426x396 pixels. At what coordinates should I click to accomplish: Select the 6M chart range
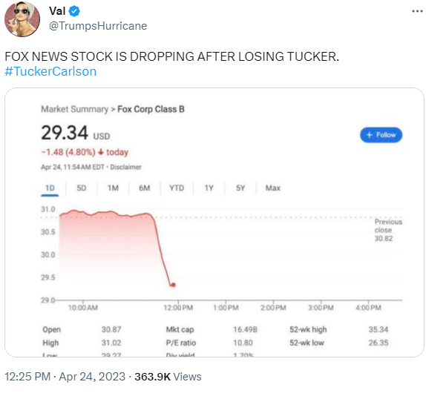(x=144, y=188)
